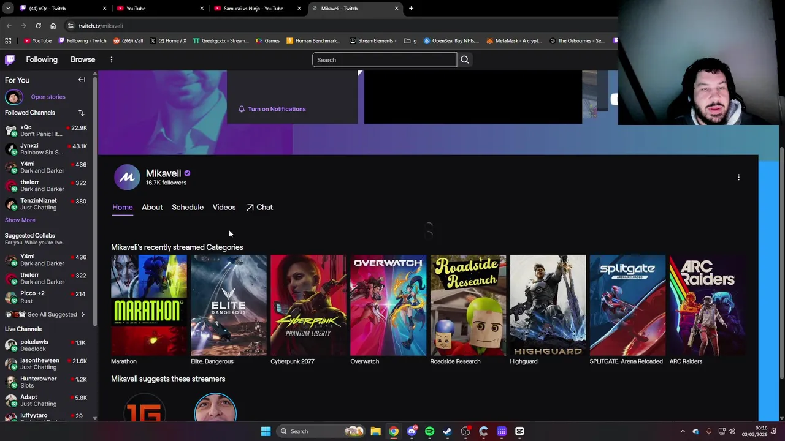Open the tab search dropdown arrow
Image resolution: width=785 pixels, height=441 pixels.
tap(8, 8)
